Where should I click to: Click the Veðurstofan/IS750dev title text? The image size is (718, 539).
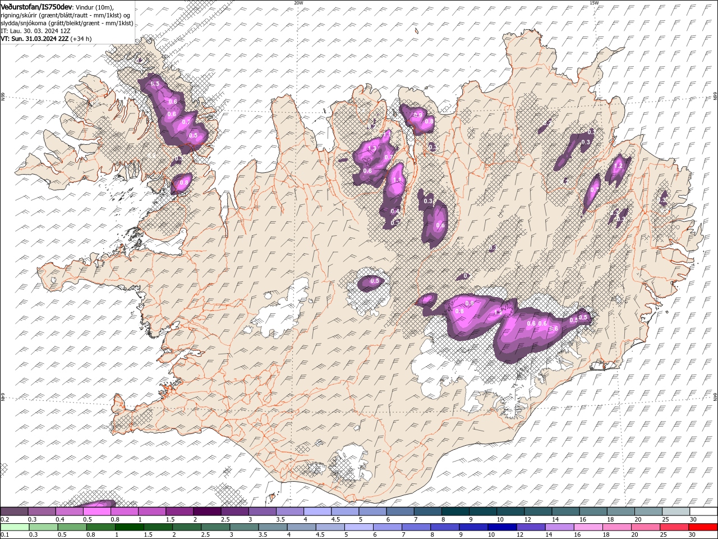tap(36, 6)
